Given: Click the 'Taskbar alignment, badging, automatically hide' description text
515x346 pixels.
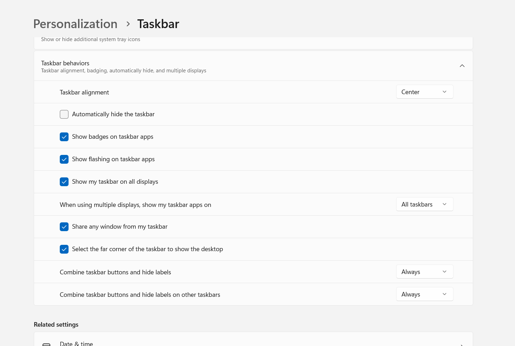Looking at the screenshot, I should (124, 71).
